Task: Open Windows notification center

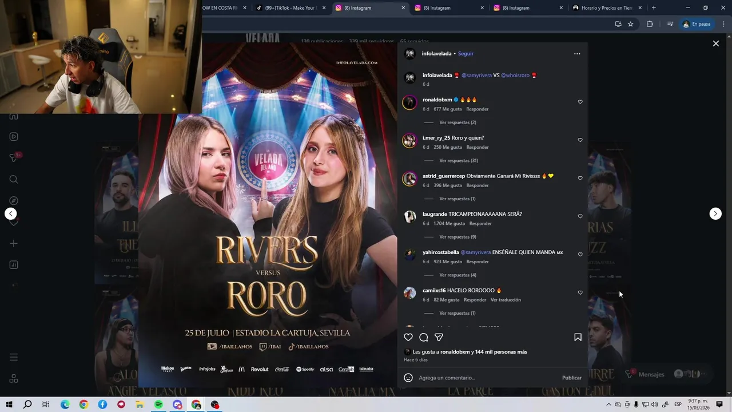Action: [719, 405]
